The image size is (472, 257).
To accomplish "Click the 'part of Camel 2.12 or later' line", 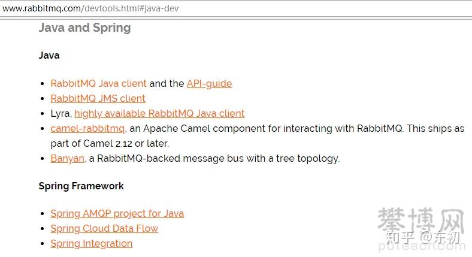I will [x=110, y=144].
